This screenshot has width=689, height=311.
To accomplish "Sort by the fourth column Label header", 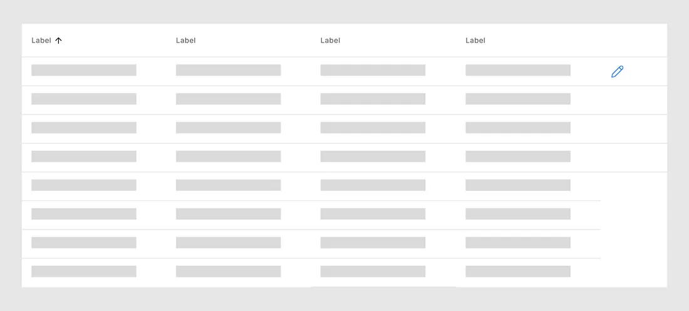I will click(475, 41).
